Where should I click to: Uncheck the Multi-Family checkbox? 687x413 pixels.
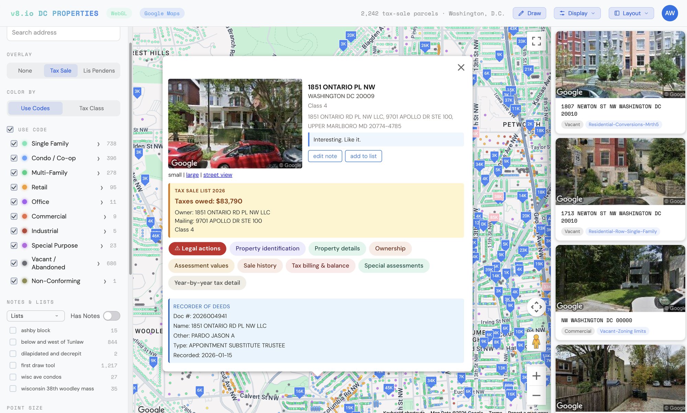[x=14, y=173]
